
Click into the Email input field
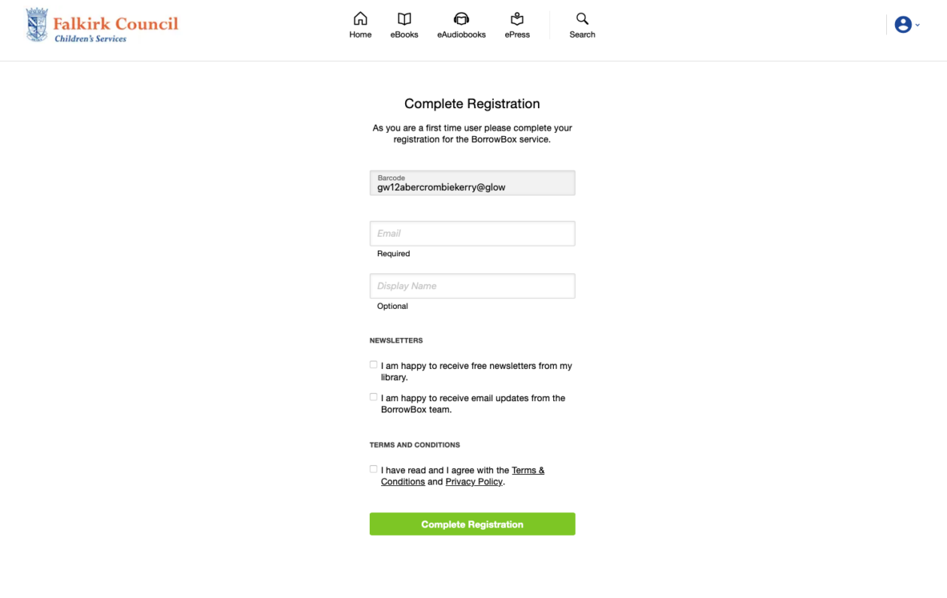click(x=472, y=234)
